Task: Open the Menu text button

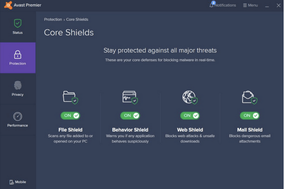Action: point(253,5)
